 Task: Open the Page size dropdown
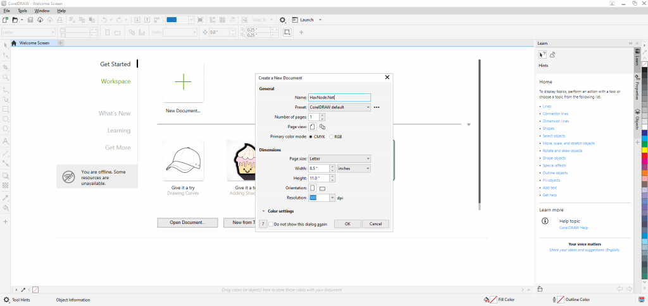click(x=339, y=158)
